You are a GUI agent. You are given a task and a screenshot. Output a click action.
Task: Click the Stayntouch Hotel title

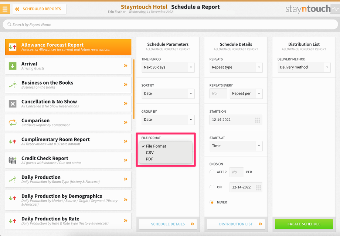[144, 7]
